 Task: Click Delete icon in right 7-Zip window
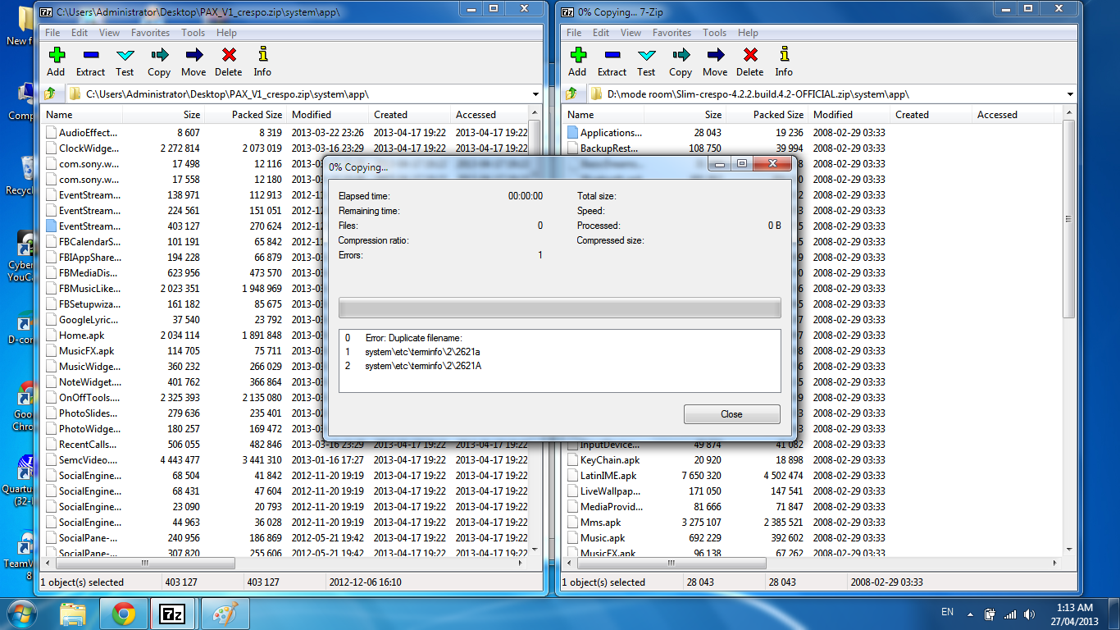pyautogui.click(x=750, y=62)
